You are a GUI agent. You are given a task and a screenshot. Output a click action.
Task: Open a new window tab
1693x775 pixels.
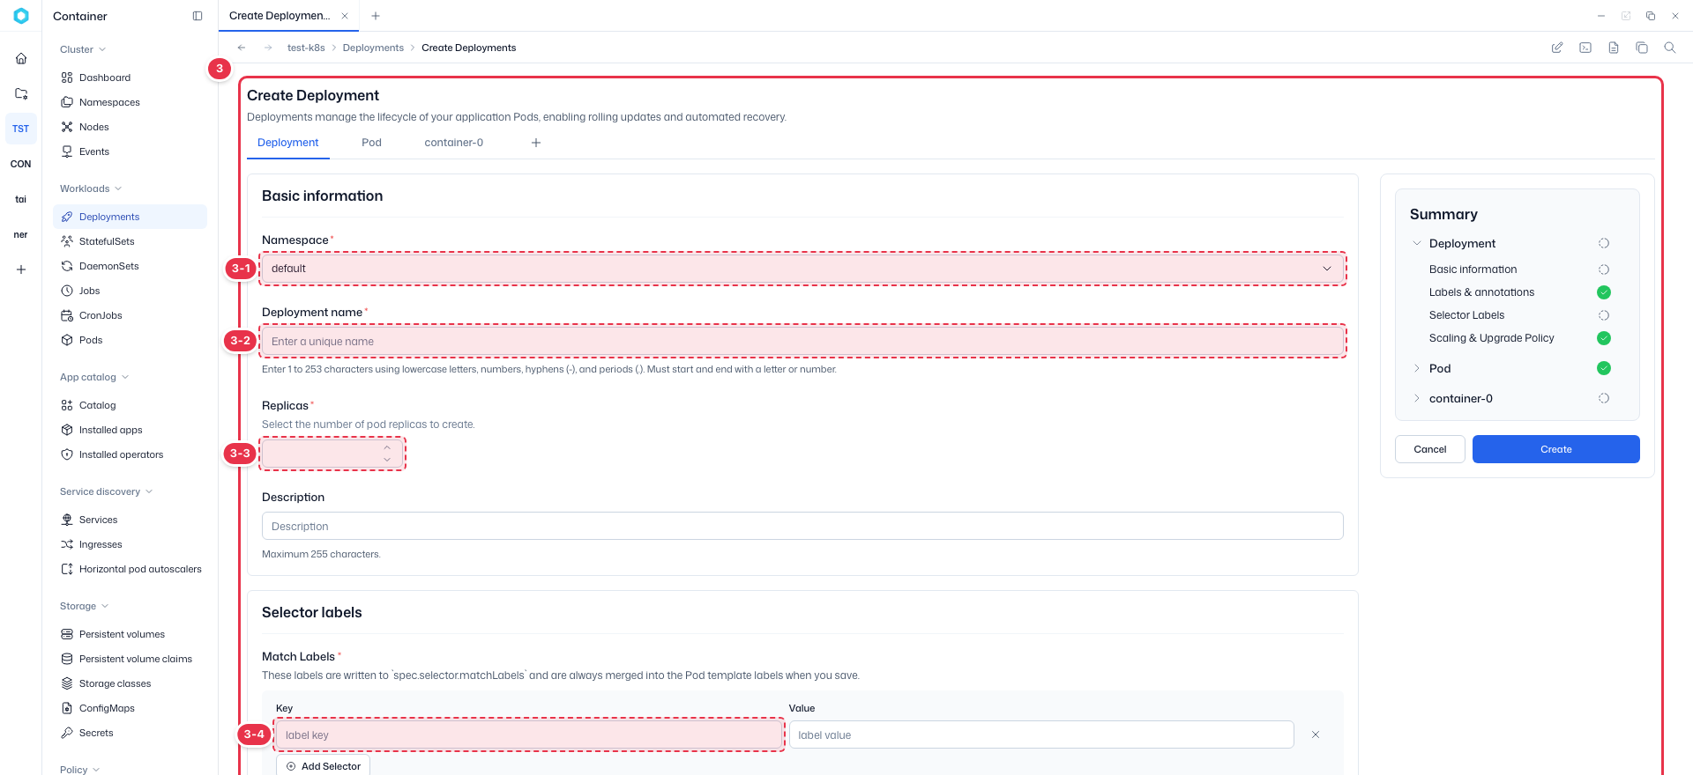coord(376,16)
